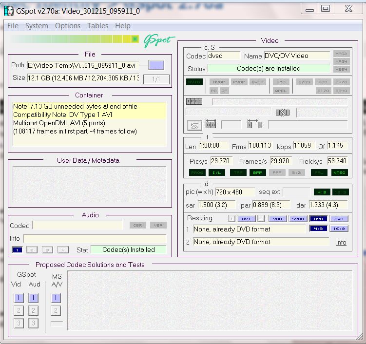The width and height of the screenshot is (366, 344).
Task: Click the I470 indicator
Action: click(x=341, y=82)
